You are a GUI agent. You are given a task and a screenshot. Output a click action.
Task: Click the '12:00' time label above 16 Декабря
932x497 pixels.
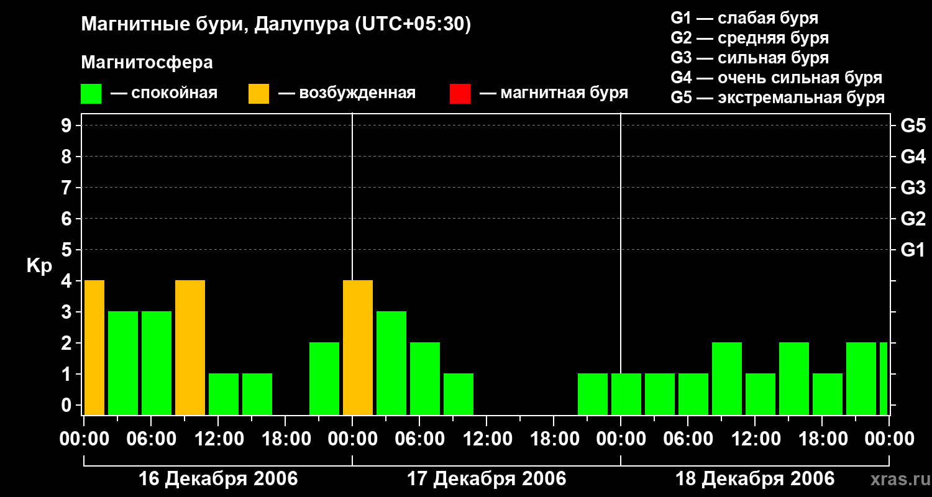click(218, 439)
